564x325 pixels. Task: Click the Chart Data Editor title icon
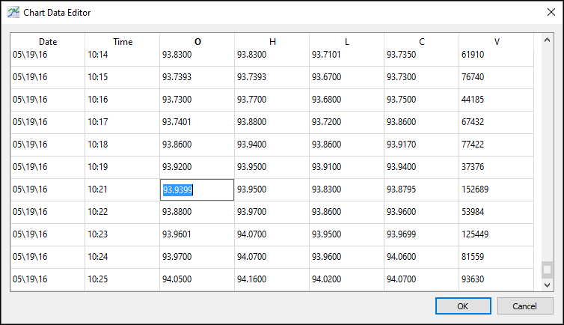click(x=13, y=13)
